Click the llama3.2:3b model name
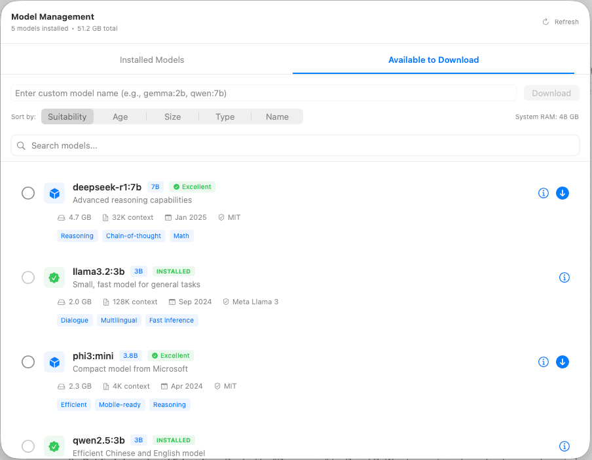The height and width of the screenshot is (460, 592). 98,272
